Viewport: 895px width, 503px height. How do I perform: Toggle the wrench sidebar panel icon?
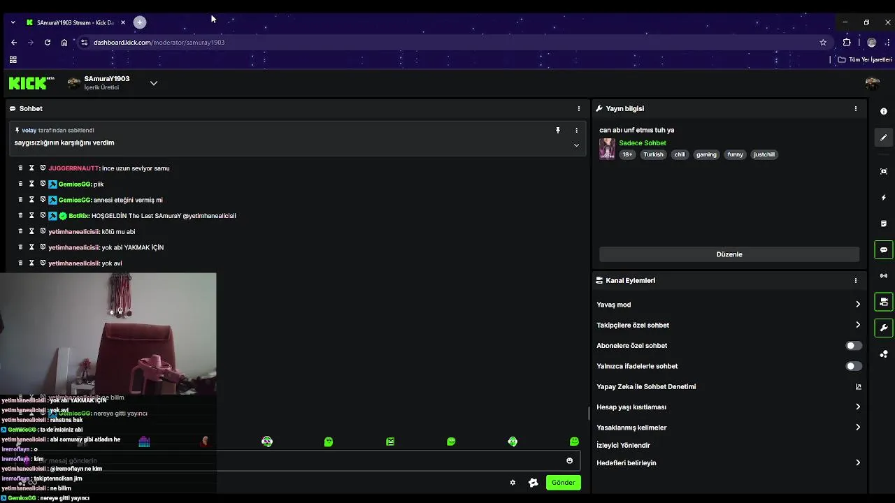click(x=884, y=328)
